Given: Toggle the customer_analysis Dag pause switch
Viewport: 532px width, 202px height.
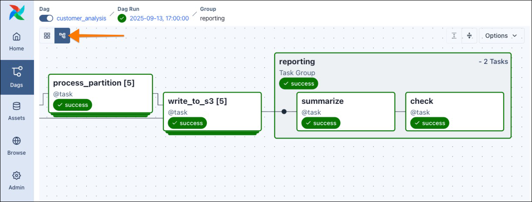Looking at the screenshot, I should pyautogui.click(x=46, y=18).
